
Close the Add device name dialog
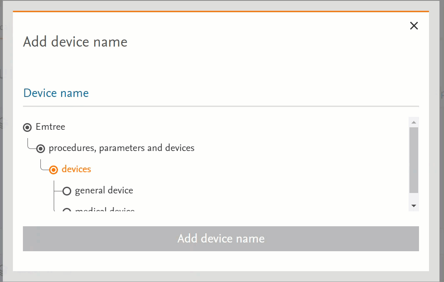coord(414,26)
